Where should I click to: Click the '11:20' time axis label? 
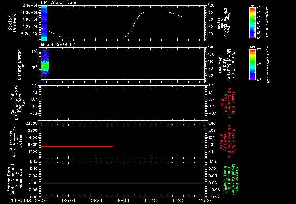tap(177, 201)
